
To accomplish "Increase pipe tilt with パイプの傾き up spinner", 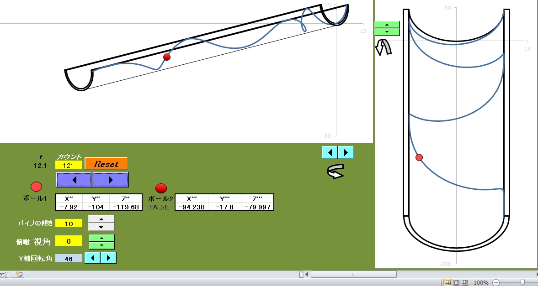I will (101, 219).
